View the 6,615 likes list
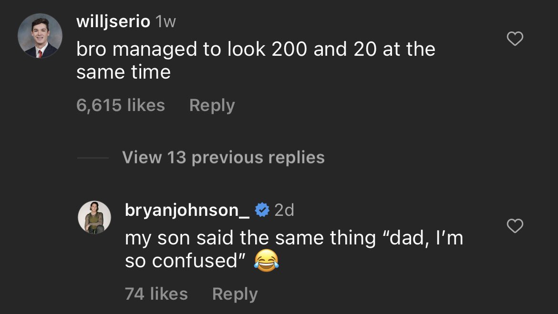558x314 pixels. (x=121, y=105)
